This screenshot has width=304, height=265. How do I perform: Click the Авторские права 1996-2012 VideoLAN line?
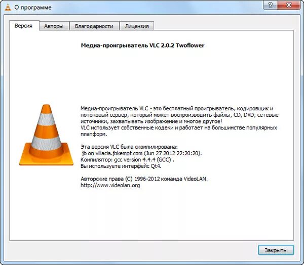click(x=144, y=179)
